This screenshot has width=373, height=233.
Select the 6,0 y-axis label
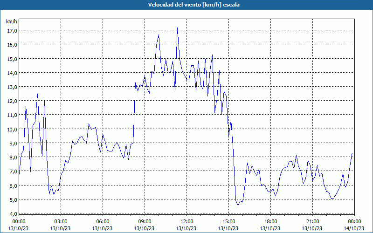click(13, 185)
